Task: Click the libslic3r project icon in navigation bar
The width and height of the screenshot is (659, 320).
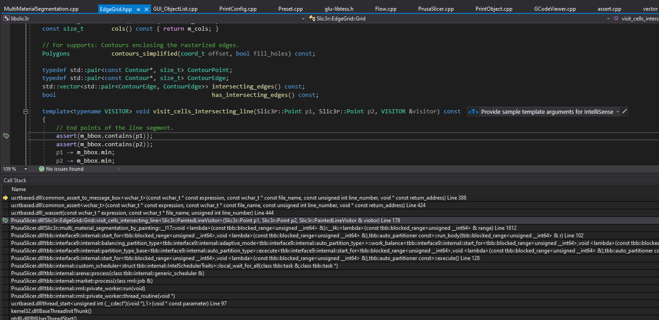Action: pos(6,19)
